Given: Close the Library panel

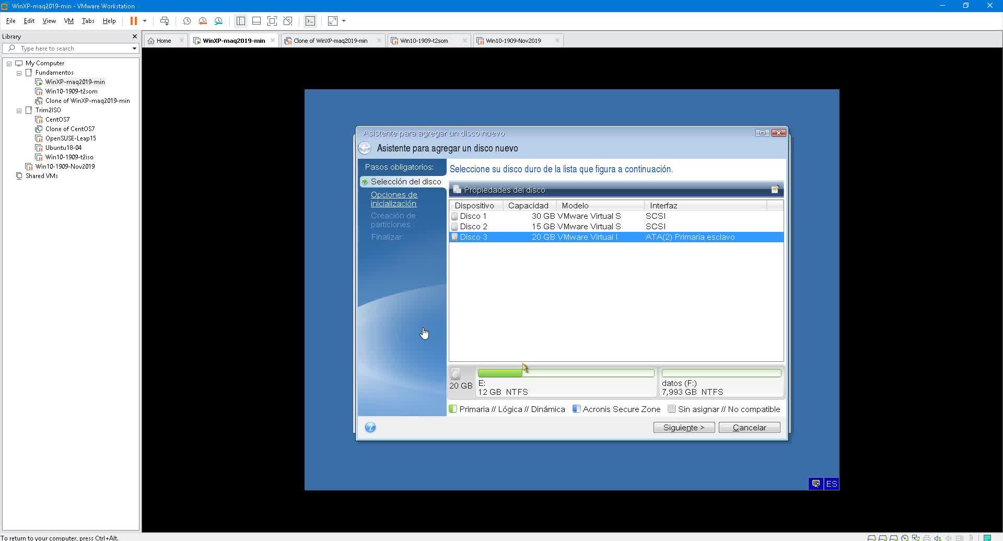Looking at the screenshot, I should [135, 36].
